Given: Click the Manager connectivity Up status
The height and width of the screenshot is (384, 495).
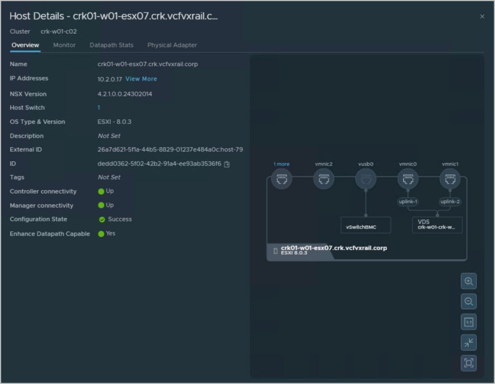Looking at the screenshot, I should 106,205.
